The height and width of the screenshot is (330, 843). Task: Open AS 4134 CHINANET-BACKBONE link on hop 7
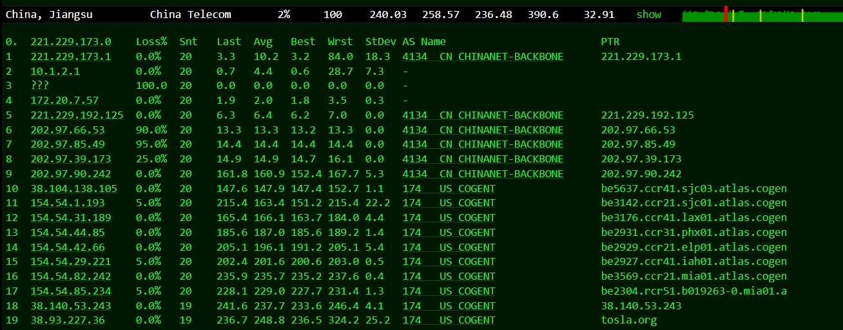[483, 144]
